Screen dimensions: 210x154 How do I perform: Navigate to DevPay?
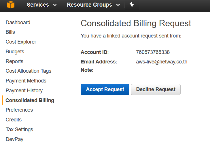[14, 139]
